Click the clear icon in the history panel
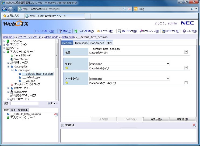 (56, 115)
